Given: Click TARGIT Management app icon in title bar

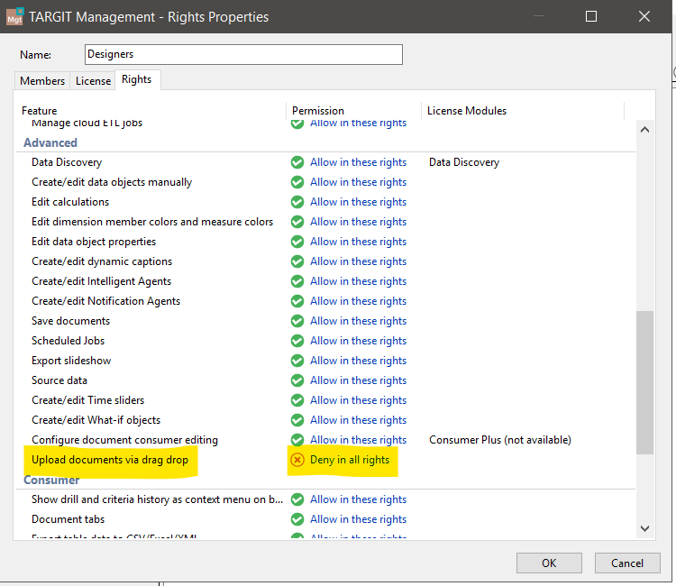Looking at the screenshot, I should pyautogui.click(x=15, y=16).
